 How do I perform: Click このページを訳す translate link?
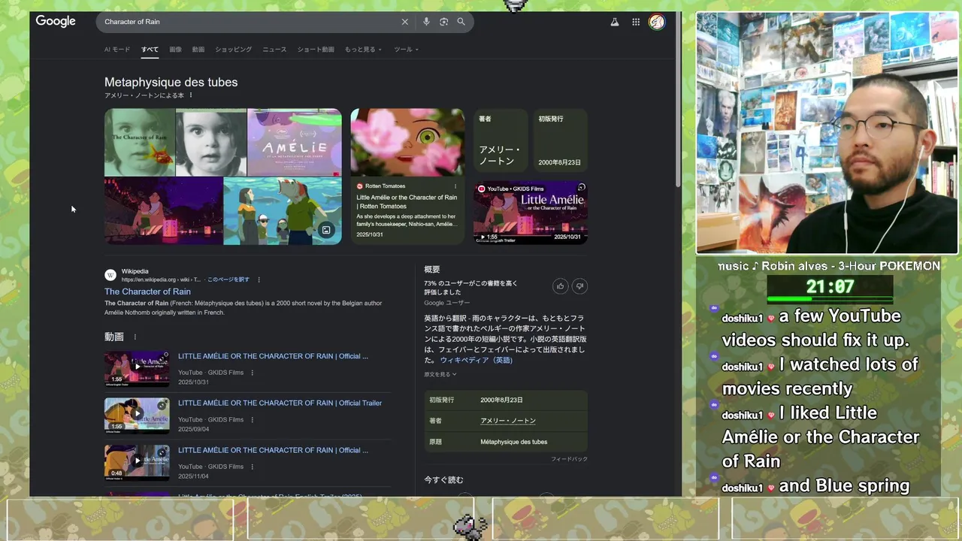228,280
